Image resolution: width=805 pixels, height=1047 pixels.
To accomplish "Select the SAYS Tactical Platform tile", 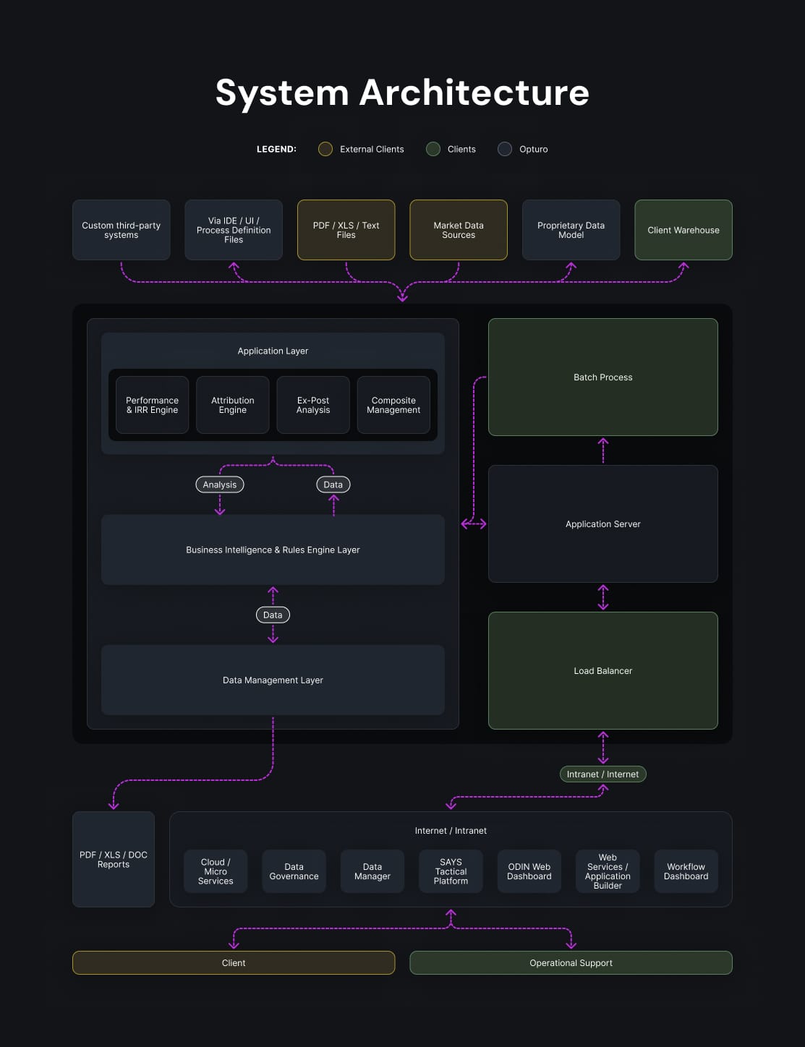I will 451,871.
